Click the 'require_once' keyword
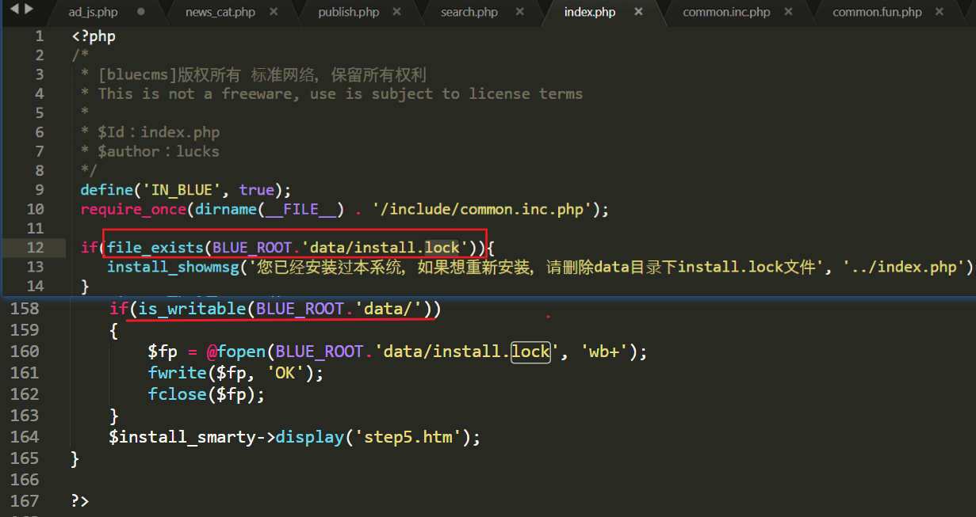 (x=133, y=210)
